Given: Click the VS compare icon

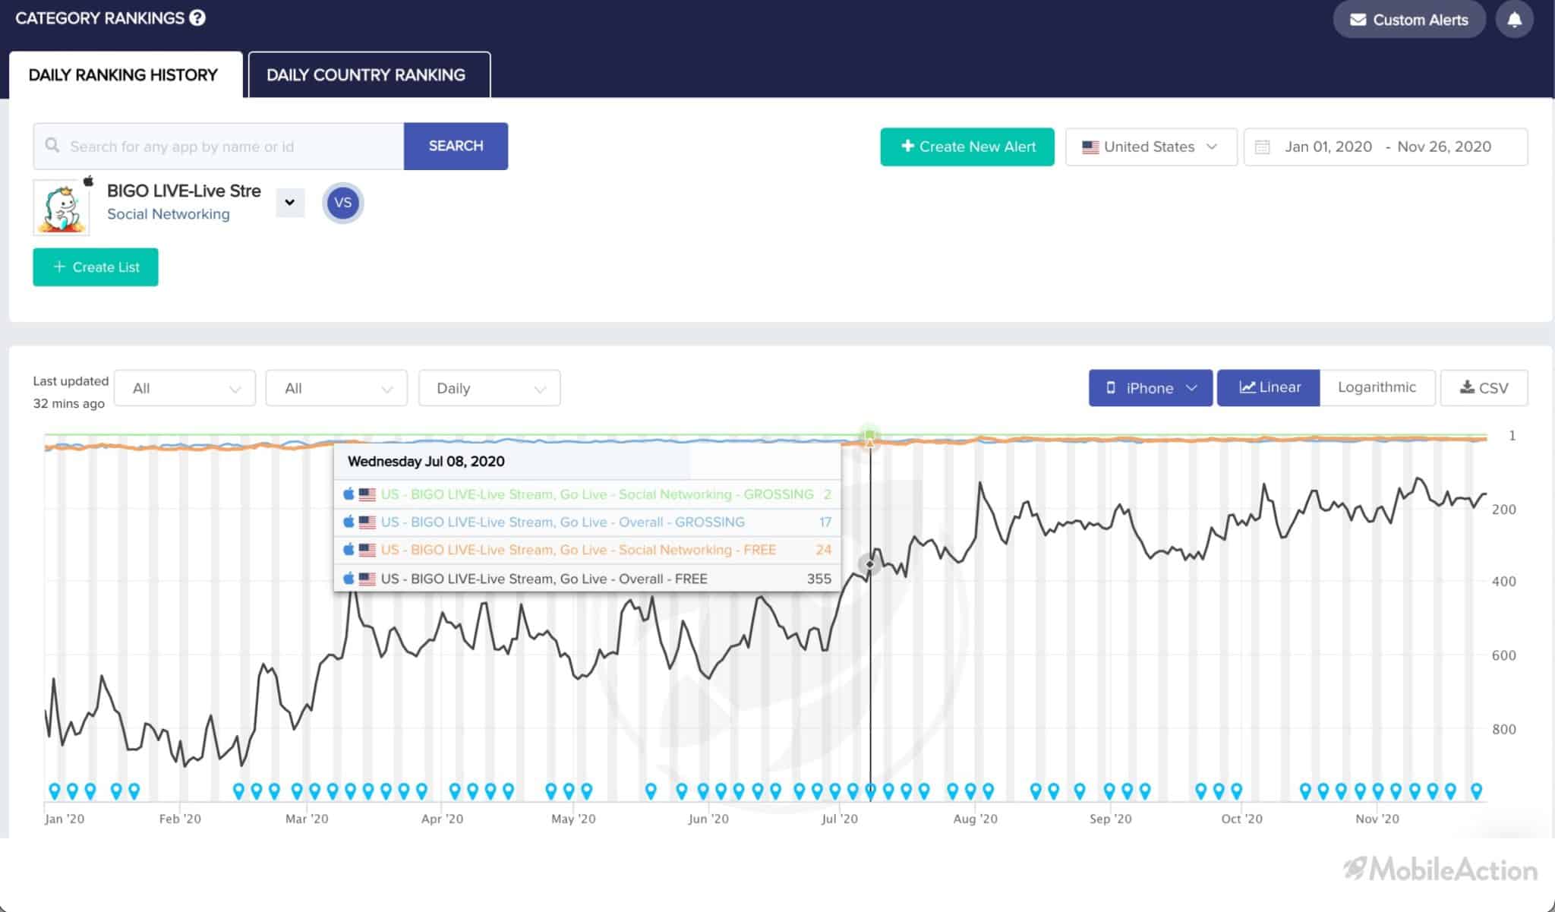Looking at the screenshot, I should pyautogui.click(x=343, y=203).
